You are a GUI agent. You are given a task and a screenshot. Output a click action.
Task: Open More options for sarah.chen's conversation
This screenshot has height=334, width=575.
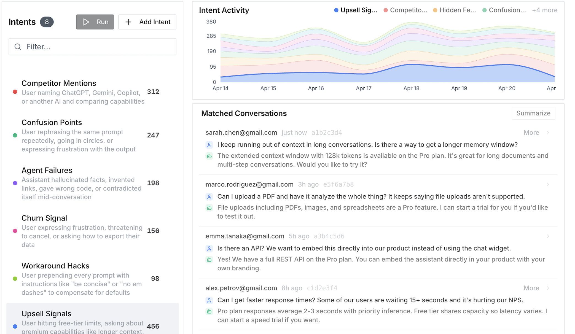click(531, 132)
